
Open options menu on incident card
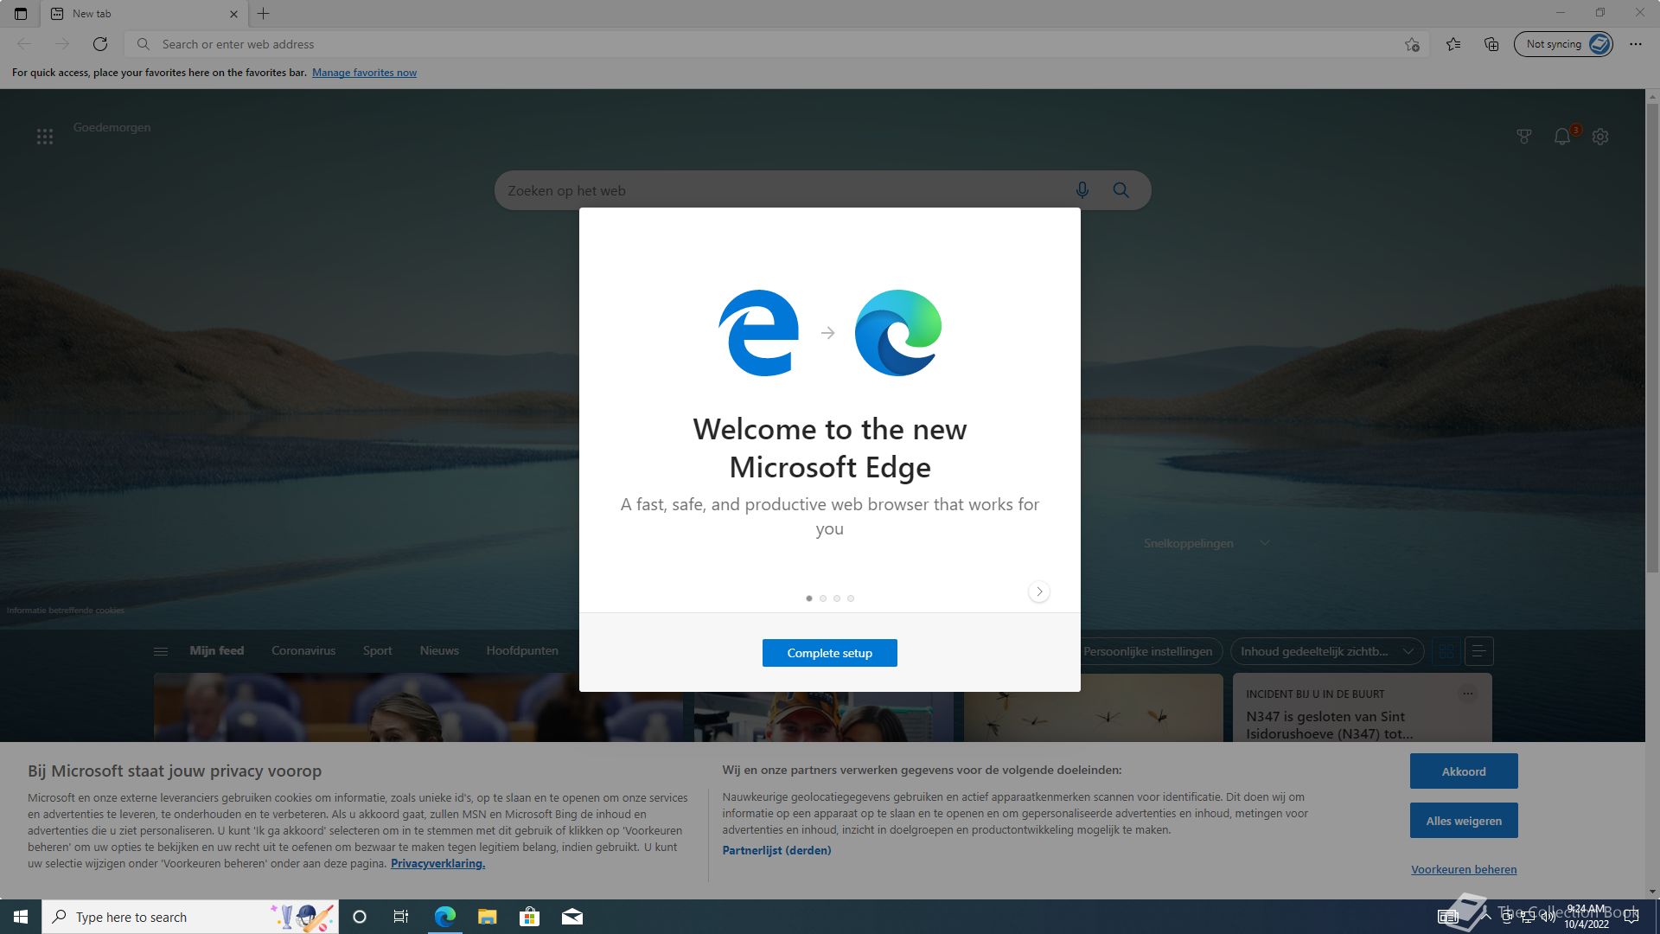(1467, 694)
